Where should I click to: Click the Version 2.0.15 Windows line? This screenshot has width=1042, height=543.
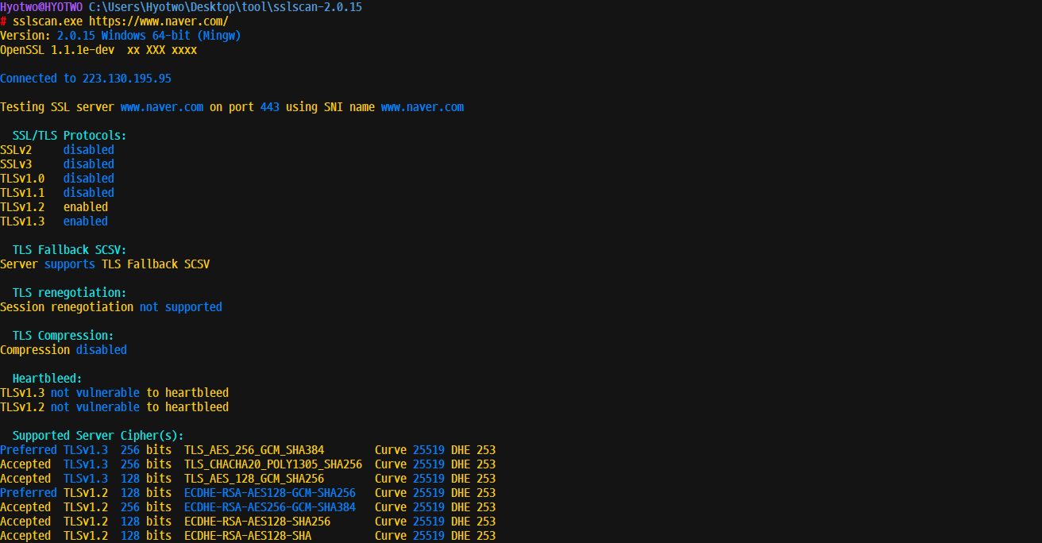coord(121,36)
